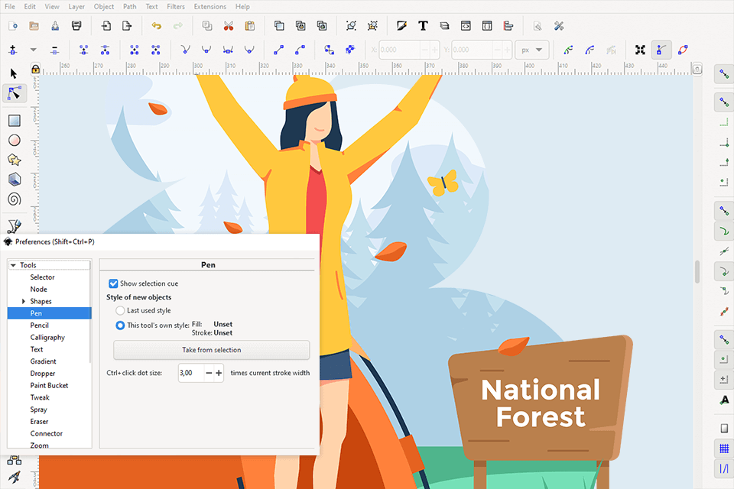This screenshot has width=734, height=489.
Task: Select Eraser in preferences tree
Action: 39,422
